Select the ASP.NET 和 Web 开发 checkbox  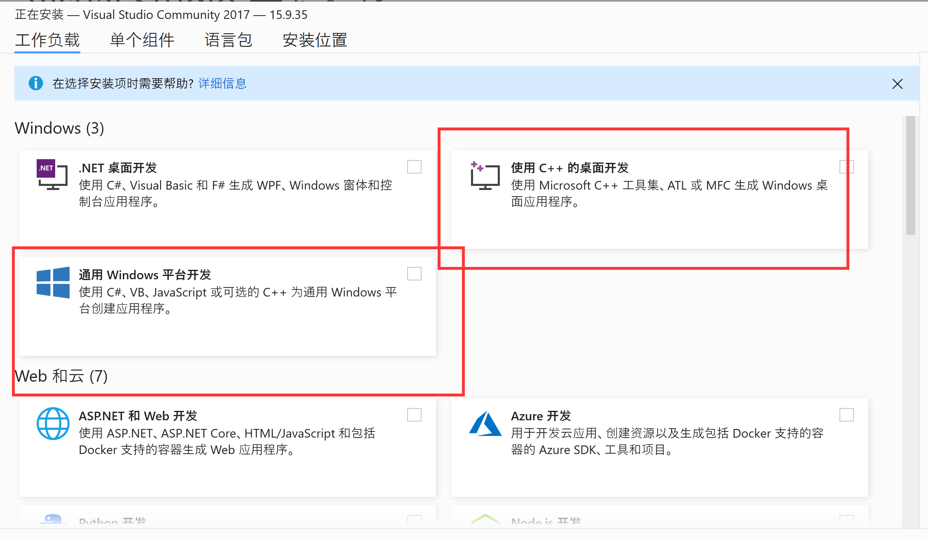414,415
